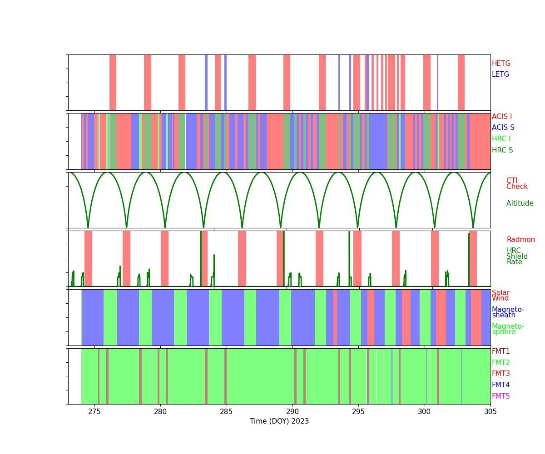Screen dimensions: 545x454
Task: Click the Altitude legend label
Action: click(520, 204)
